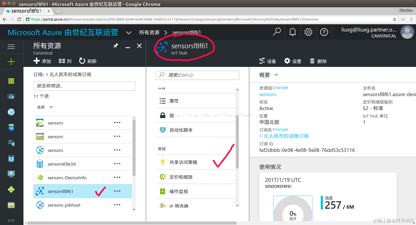This screenshot has height=225, width=416.
Task: Open the resource groups cube icon
Action: point(11,96)
